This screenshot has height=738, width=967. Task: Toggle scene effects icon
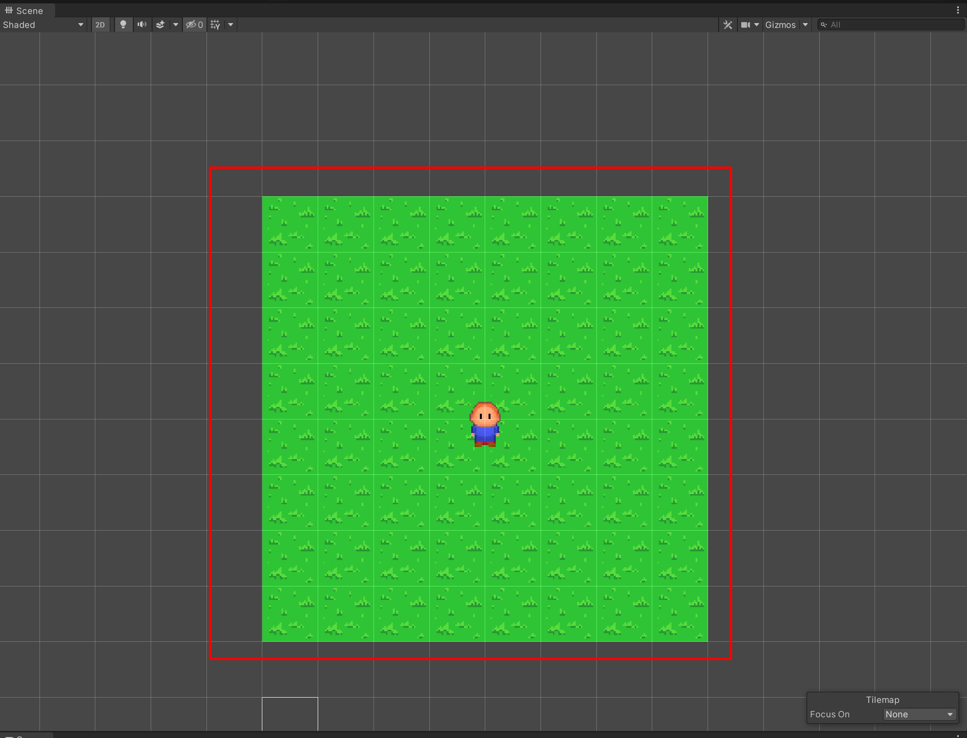tap(160, 25)
